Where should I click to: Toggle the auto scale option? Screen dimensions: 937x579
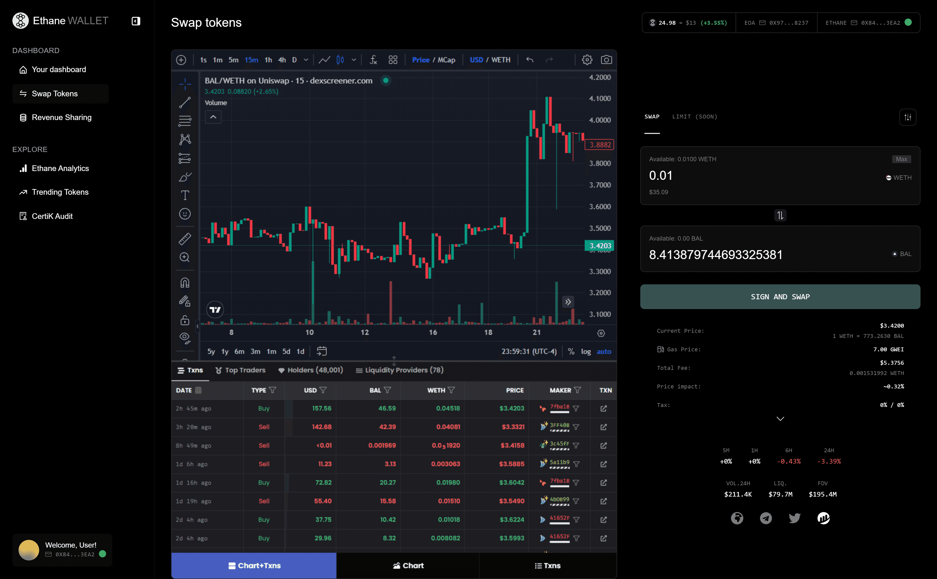[x=604, y=351]
